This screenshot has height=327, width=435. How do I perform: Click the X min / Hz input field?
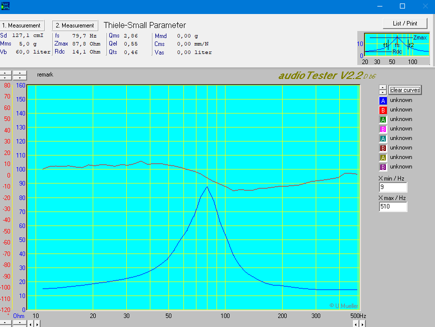point(393,187)
